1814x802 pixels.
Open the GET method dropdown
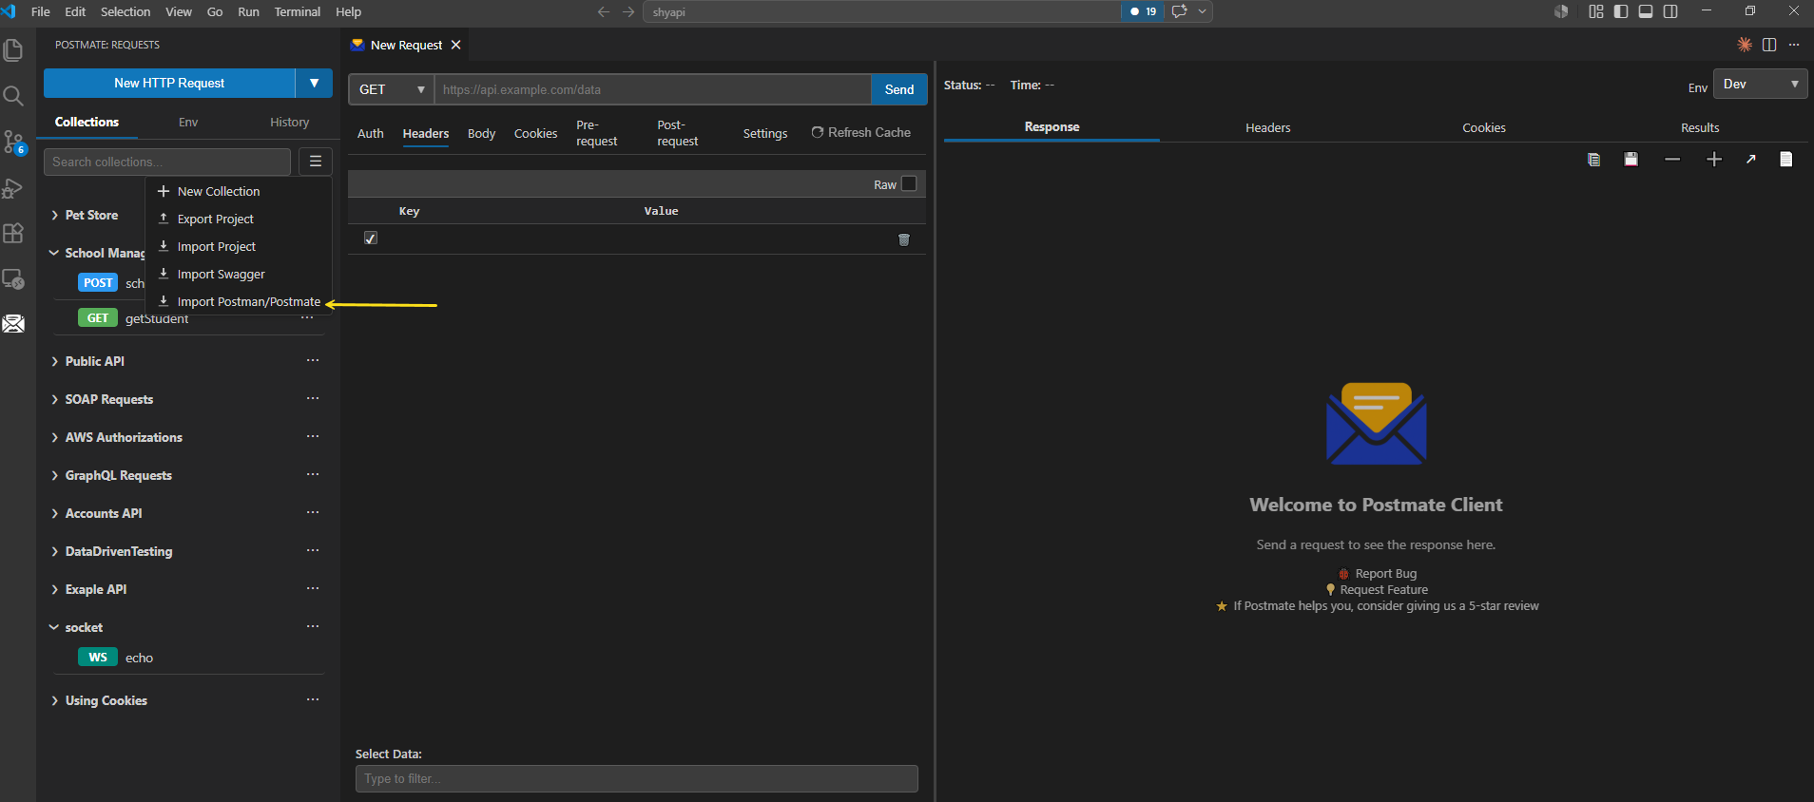pos(392,89)
